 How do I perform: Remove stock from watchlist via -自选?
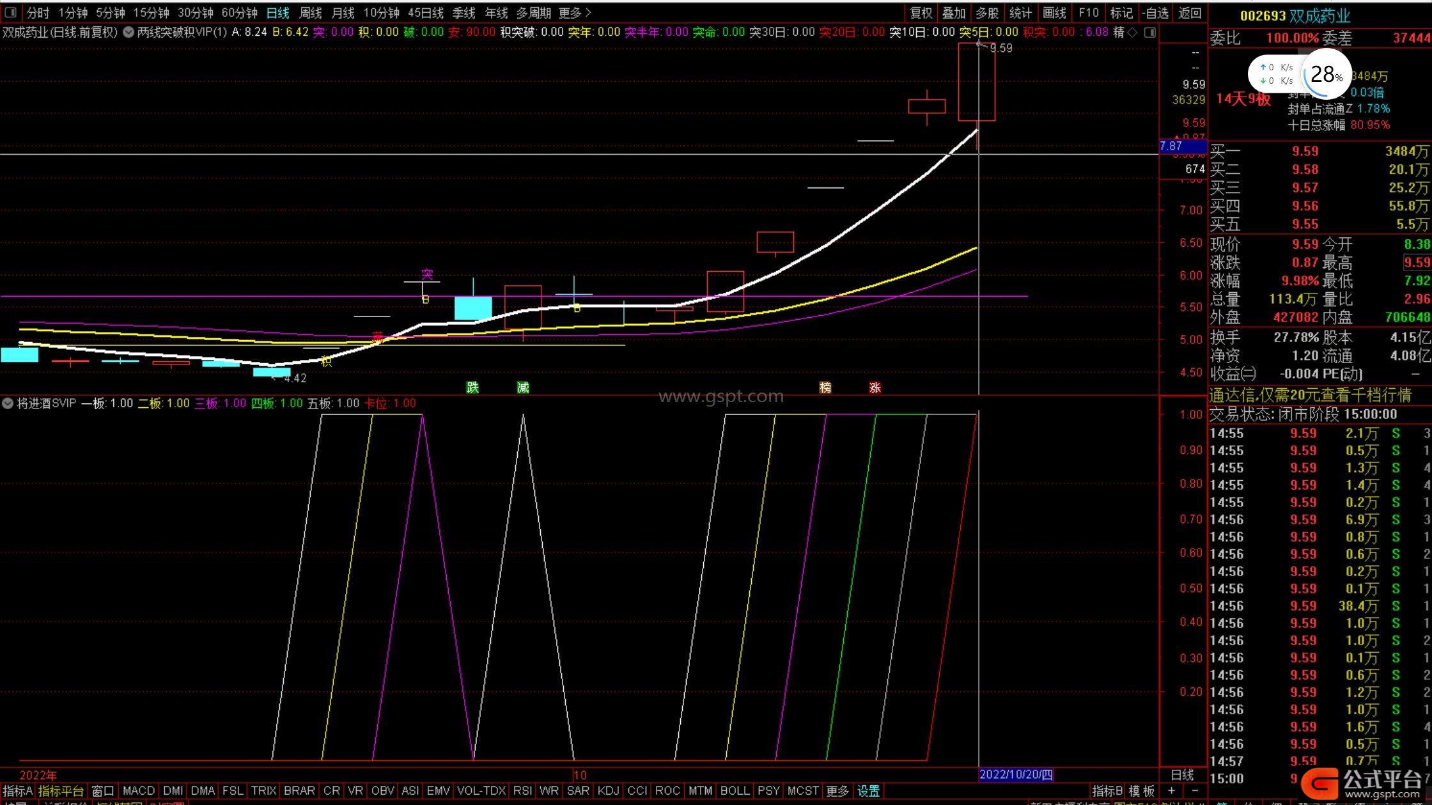coord(1156,13)
